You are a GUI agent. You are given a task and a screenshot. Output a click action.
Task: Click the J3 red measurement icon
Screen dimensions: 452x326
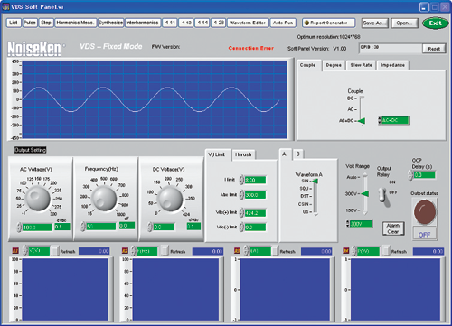click(237, 251)
